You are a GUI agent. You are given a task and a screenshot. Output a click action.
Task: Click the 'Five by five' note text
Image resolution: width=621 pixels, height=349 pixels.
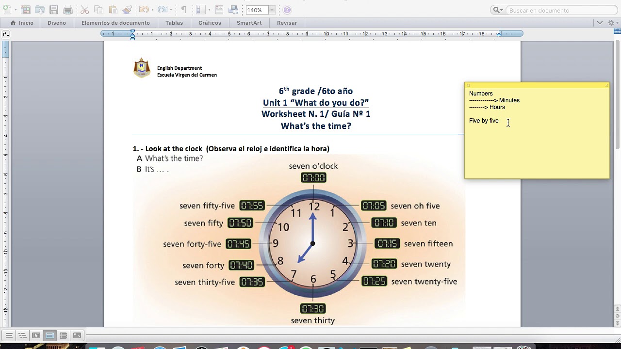point(484,121)
